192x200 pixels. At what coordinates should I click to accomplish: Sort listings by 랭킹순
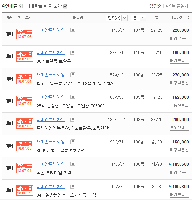coord(155,6)
